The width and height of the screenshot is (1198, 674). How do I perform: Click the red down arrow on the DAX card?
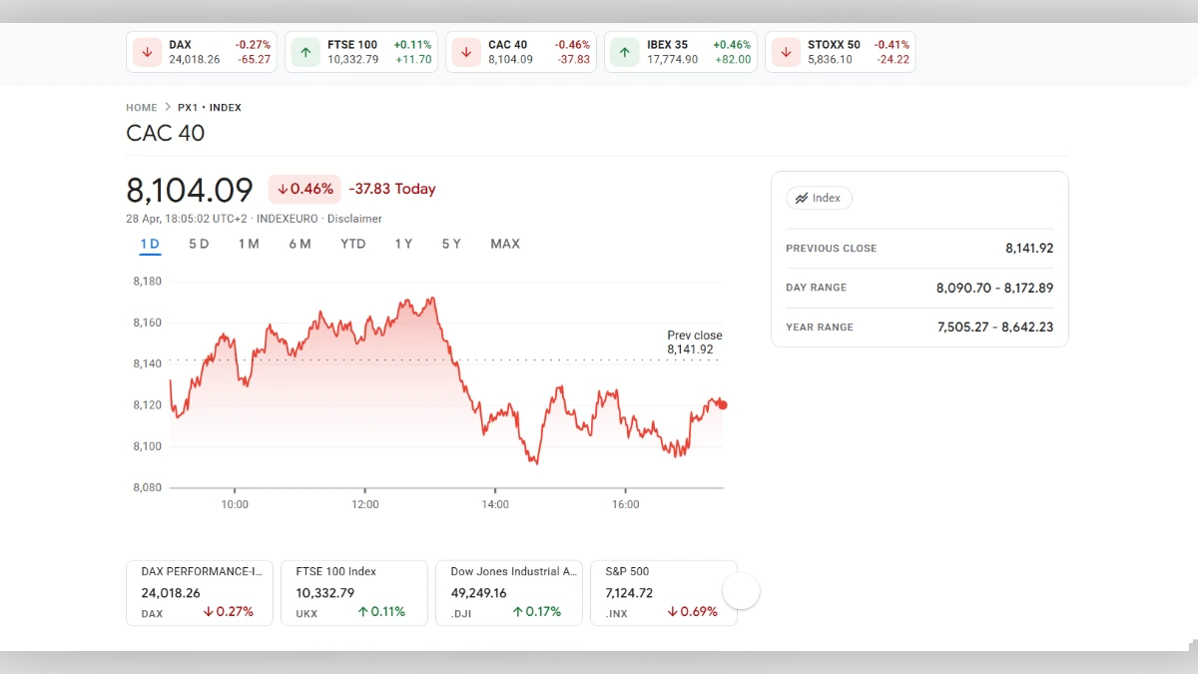[147, 51]
